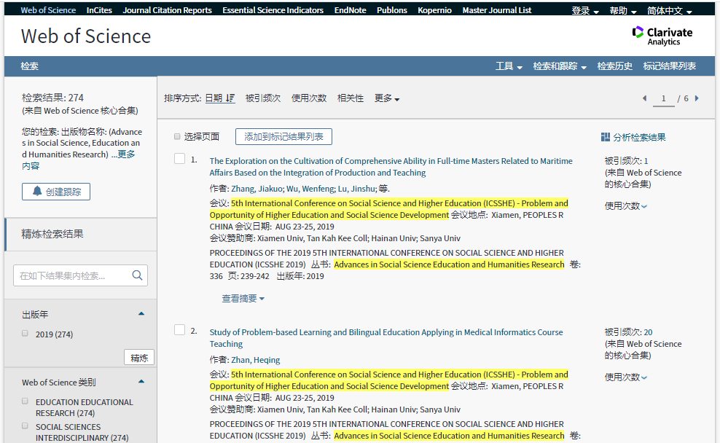Open Publons in top navigation
Viewport: 720px width, 443px height.
pos(391,10)
